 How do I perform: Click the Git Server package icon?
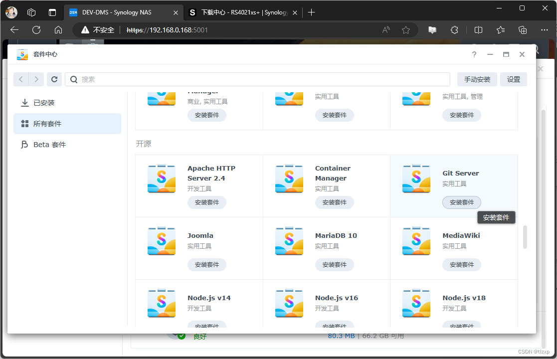(x=416, y=179)
